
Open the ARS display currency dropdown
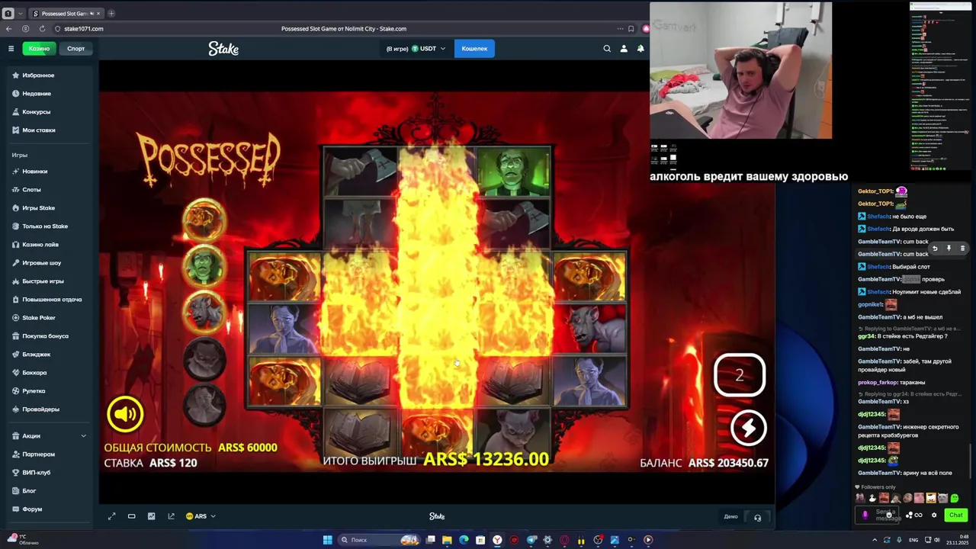click(201, 516)
